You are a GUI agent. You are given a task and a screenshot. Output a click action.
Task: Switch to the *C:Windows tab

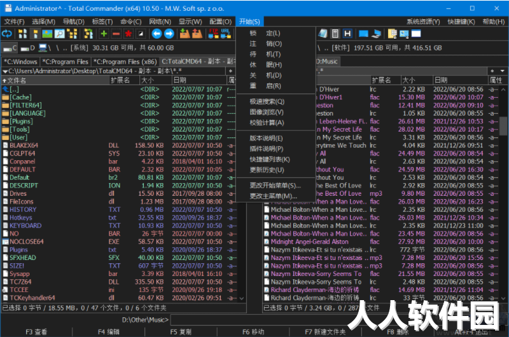20,62
